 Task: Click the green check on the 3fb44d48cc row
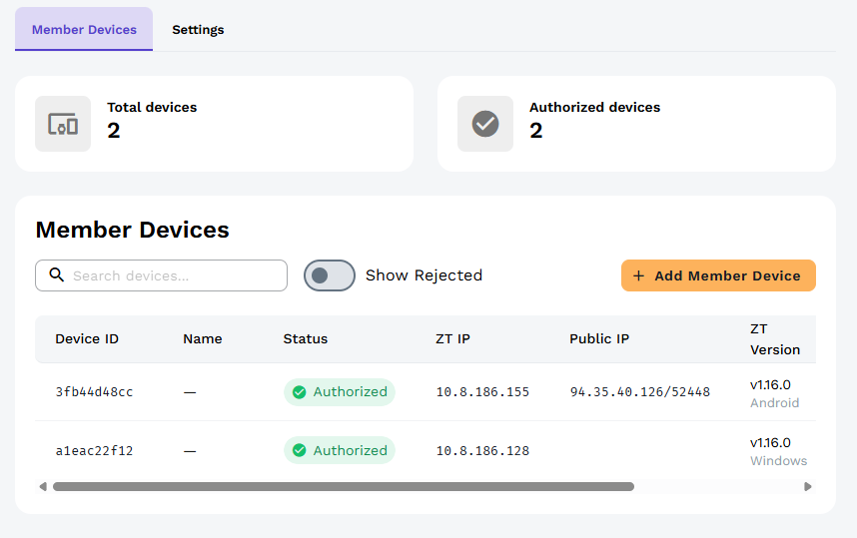click(299, 392)
